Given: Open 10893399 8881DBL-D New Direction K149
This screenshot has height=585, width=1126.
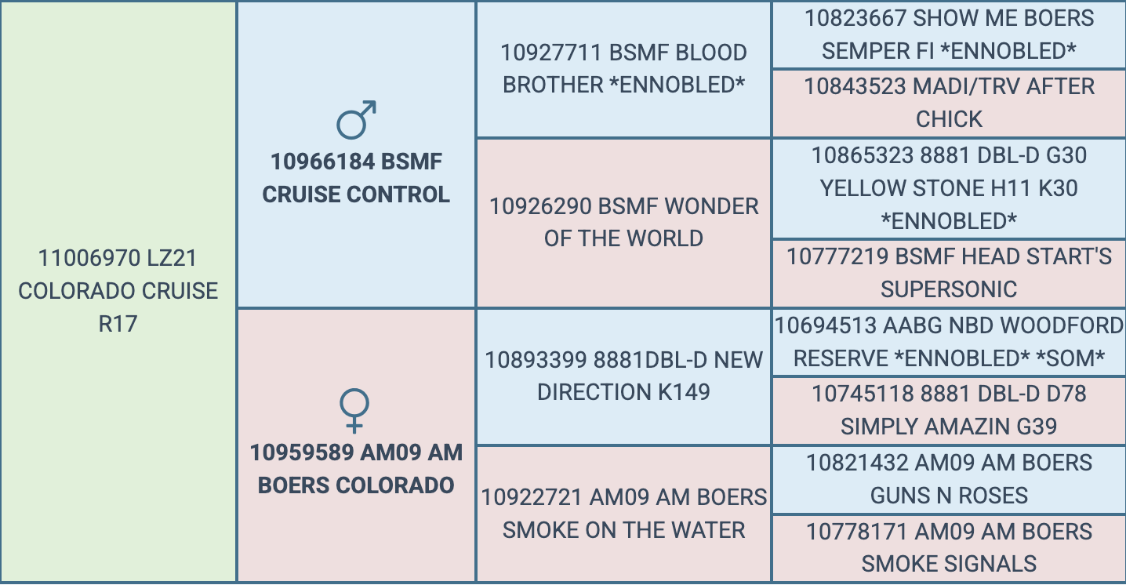Looking at the screenshot, I should point(623,376).
